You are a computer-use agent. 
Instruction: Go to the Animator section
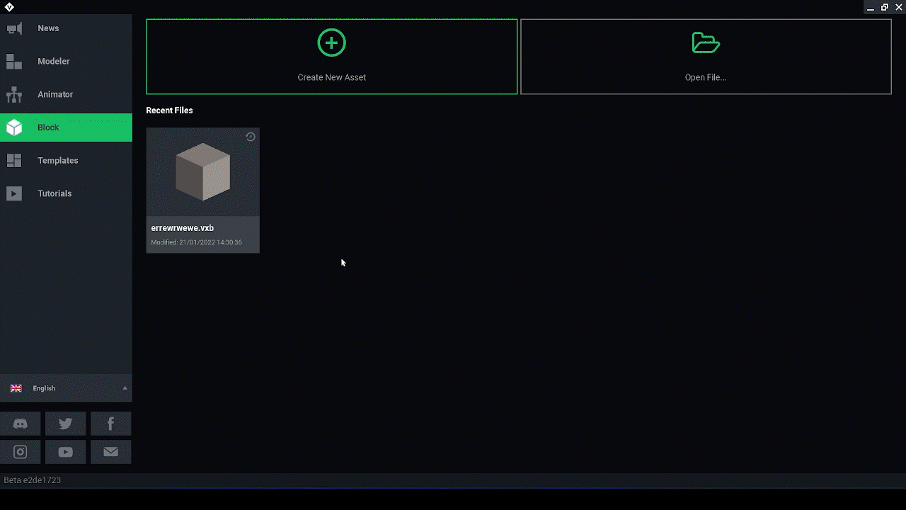[55, 94]
